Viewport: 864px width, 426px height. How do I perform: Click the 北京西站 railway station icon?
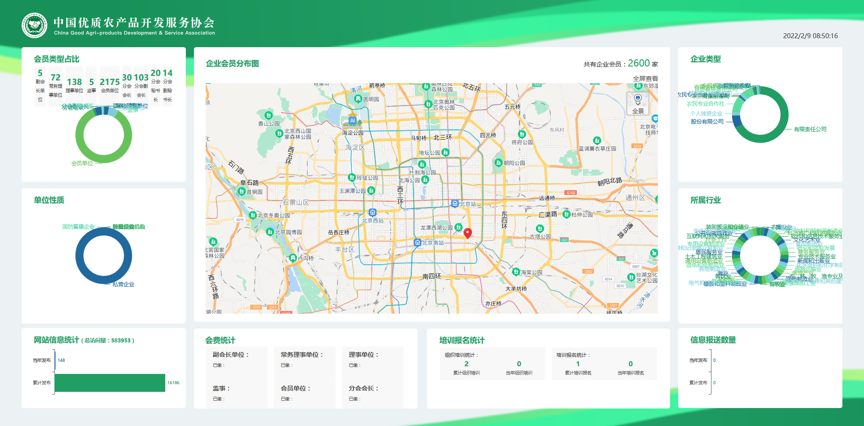(x=373, y=213)
